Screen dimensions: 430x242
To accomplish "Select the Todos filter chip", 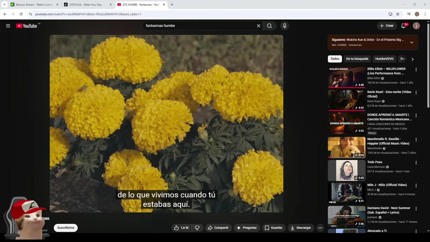I will pos(335,59).
